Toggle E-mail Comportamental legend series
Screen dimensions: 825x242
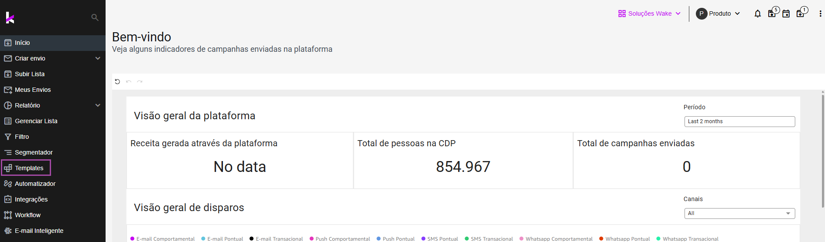162,239
